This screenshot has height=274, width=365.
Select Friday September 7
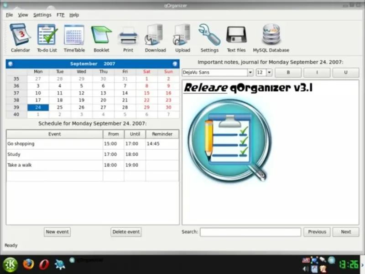point(125,86)
